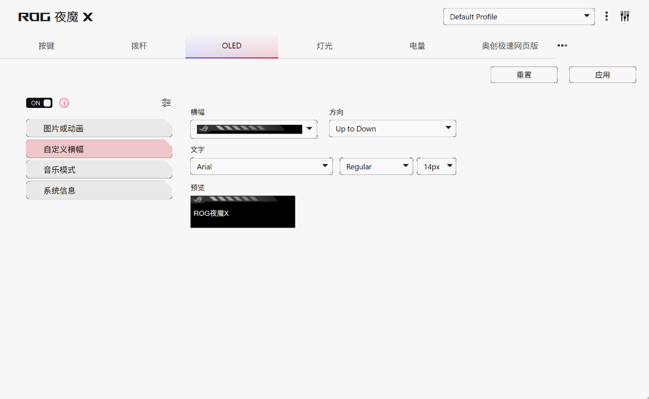Expand the 横幅 banner style dropdown
The width and height of the screenshot is (649, 399).
(x=254, y=129)
